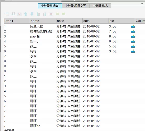The height and width of the screenshot is (131, 145).
Task: Click the image icon in 同道大叔 row
Action: click(x=133, y=26)
